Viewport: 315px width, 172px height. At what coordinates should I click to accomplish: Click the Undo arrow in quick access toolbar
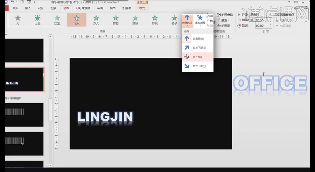coord(13,2)
